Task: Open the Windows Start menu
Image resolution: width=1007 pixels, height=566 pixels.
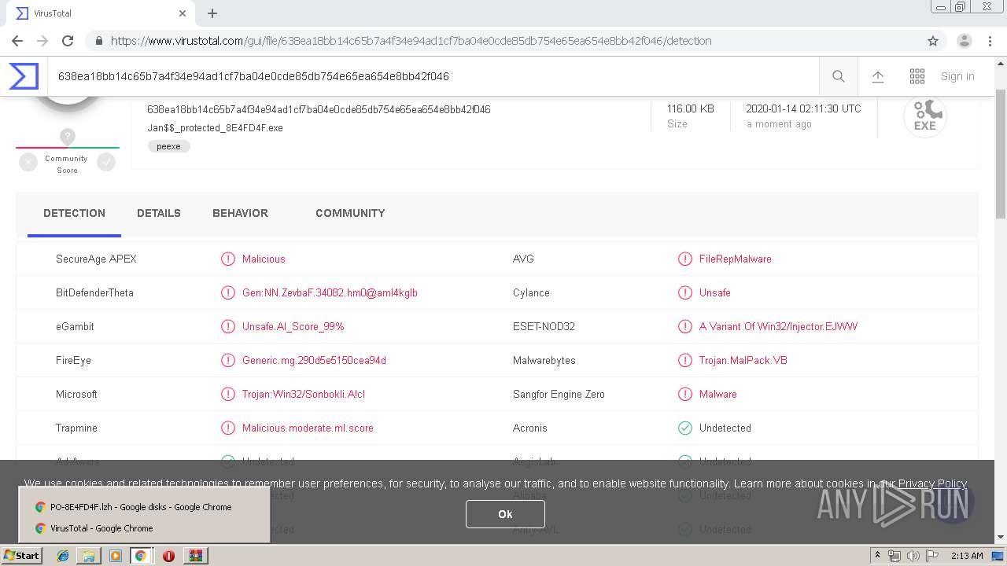Action: click(x=21, y=555)
